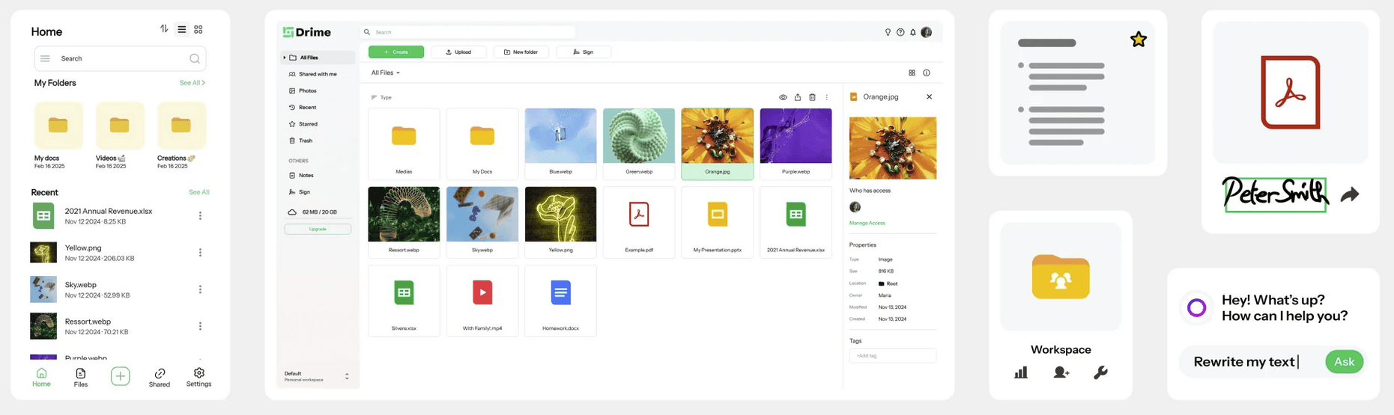The width and height of the screenshot is (1394, 415).
Task: Toggle the info details panel icon
Action: [927, 73]
